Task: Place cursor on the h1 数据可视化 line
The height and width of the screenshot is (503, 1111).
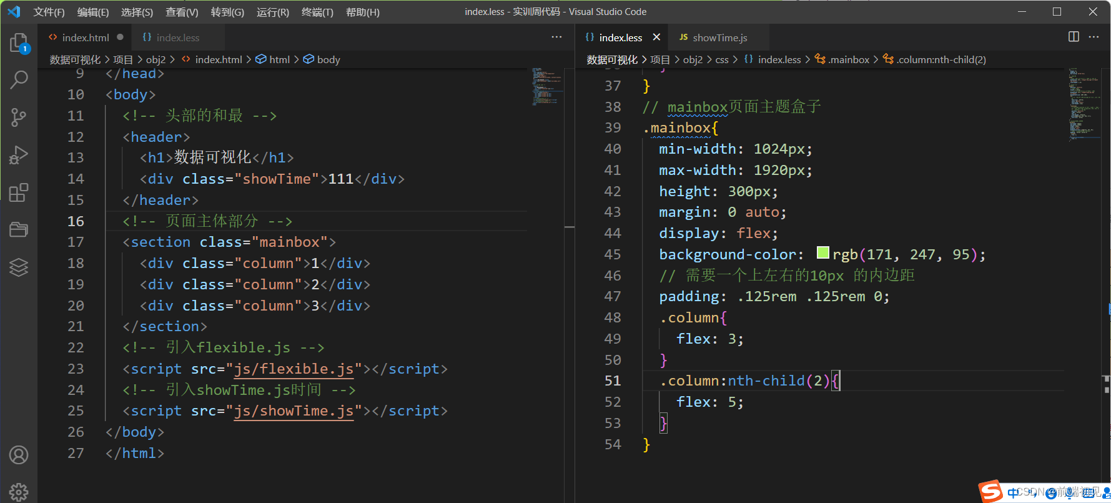Action: click(217, 157)
